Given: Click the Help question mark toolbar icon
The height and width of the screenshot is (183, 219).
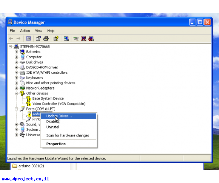Looking at the screenshot, I should coord(56,39).
